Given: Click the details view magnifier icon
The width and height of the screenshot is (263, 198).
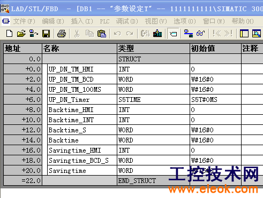Looking at the screenshot, I should pyautogui.click(x=257, y=34).
